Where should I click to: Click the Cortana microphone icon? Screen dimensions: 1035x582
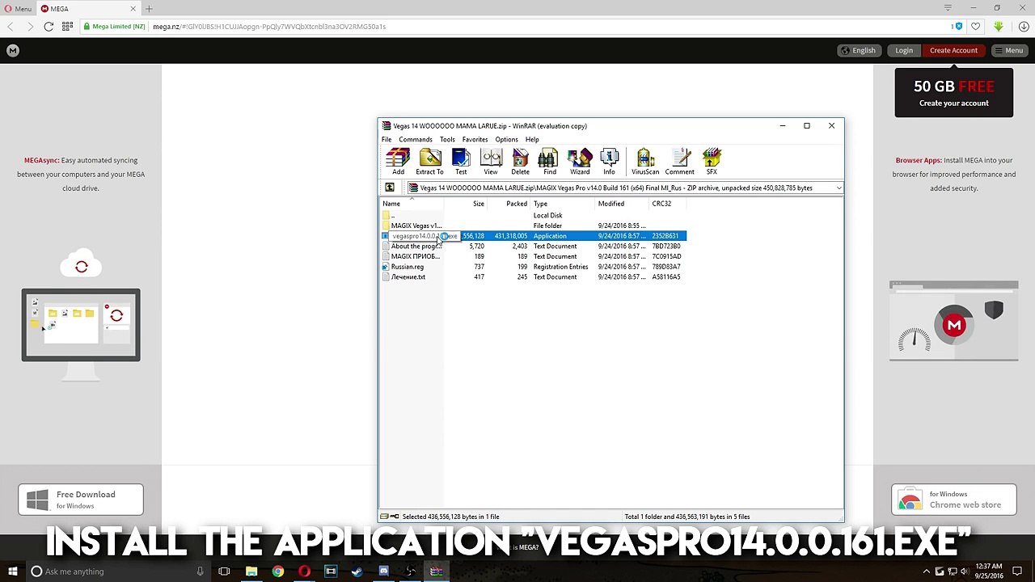(200, 571)
